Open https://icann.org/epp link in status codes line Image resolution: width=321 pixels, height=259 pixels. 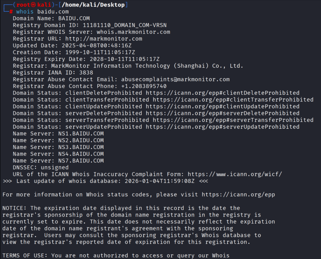[x=238, y=195]
